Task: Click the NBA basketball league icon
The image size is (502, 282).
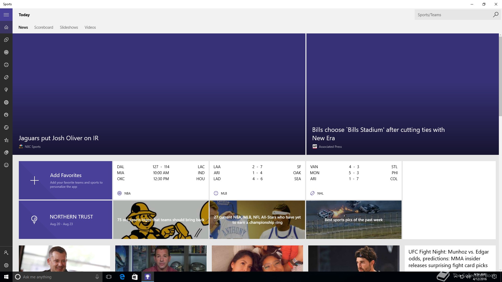Action: pos(119,193)
